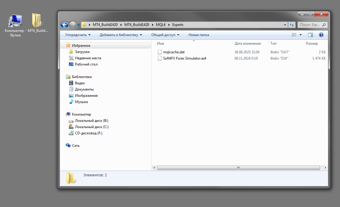Click the horizontal scrollbar thumb
Screen dimensions: 340x207
click(238, 168)
